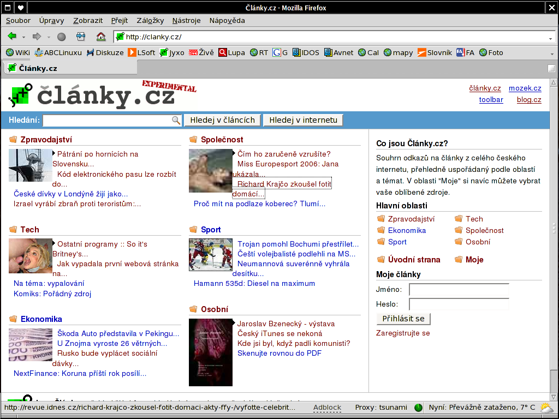Focus the Heslo password field

(x=459, y=304)
